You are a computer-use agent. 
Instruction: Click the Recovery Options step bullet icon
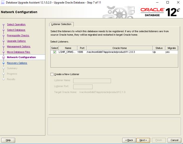coord(4,63)
